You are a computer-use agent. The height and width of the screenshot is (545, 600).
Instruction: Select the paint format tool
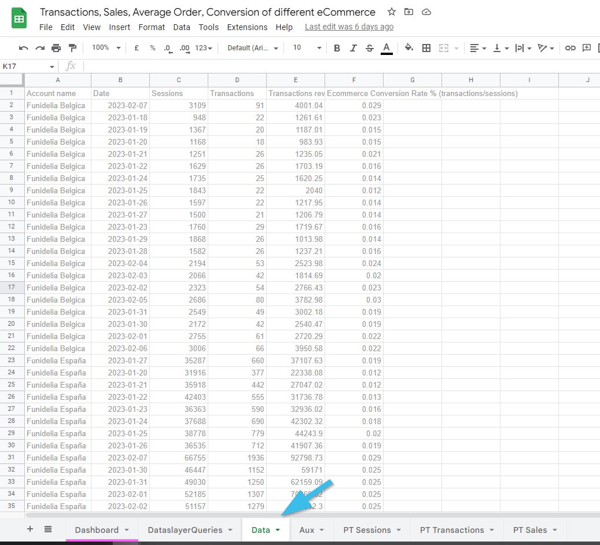click(72, 48)
